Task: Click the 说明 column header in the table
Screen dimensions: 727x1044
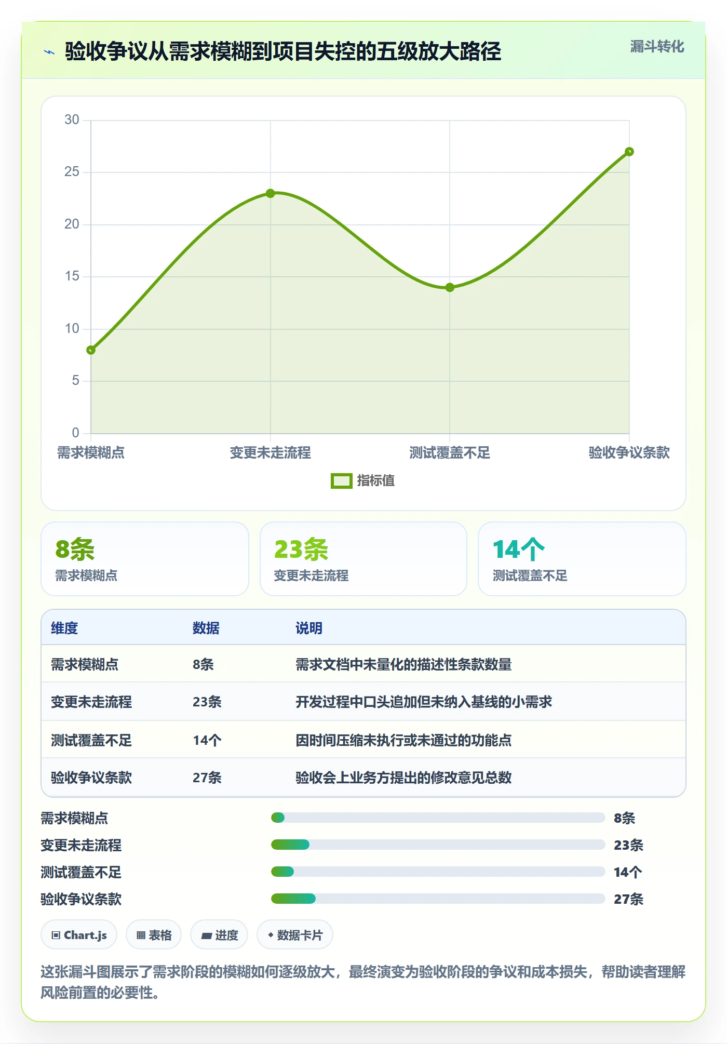Action: (x=309, y=628)
